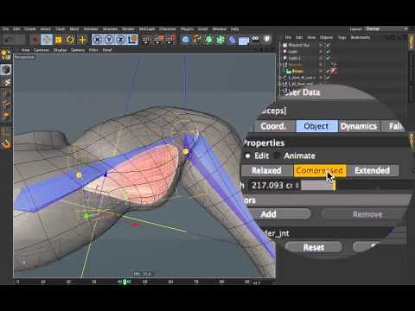Select the Physical Sky object row
The height and width of the screenshot is (311, 415).
coord(299,45)
